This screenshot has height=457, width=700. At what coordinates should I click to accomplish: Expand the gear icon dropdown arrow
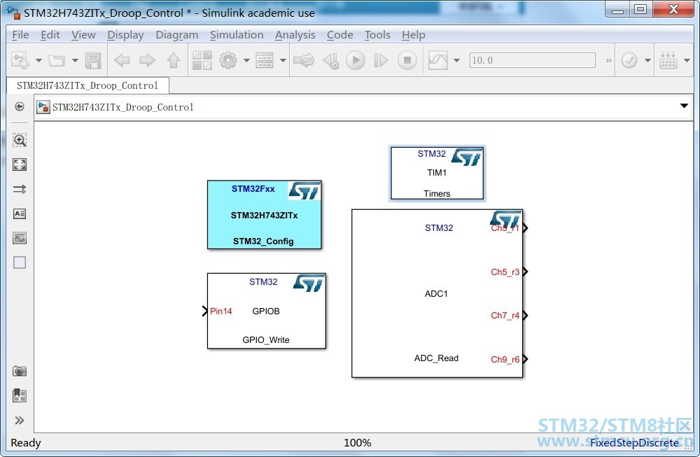(246, 60)
